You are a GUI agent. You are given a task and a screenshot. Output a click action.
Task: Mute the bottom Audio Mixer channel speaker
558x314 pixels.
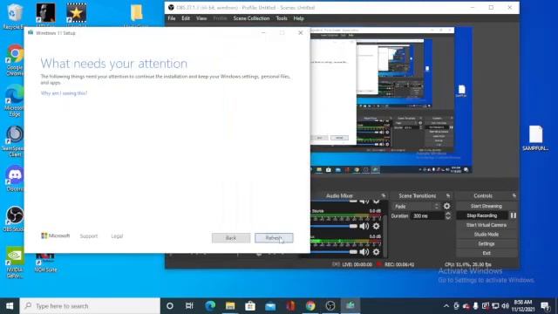364,252
